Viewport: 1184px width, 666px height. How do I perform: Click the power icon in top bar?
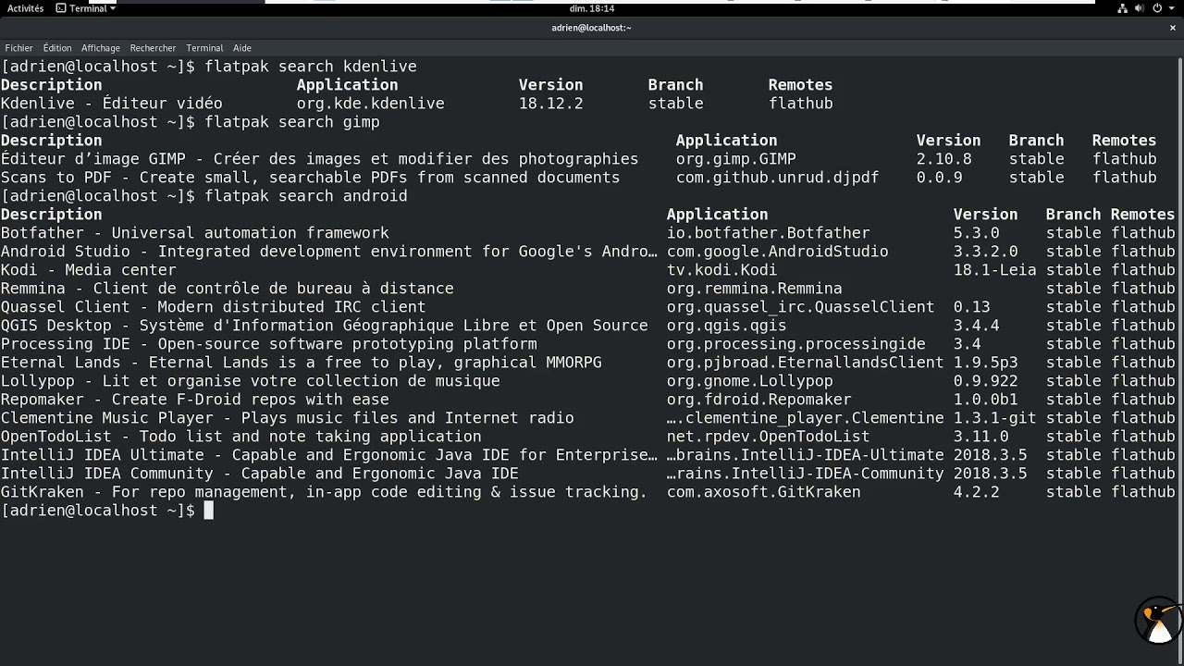tap(1157, 8)
